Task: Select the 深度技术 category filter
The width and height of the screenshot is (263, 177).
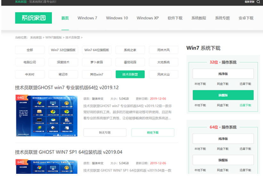Action: point(63,62)
